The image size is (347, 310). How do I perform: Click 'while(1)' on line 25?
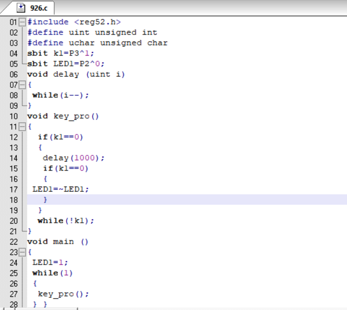(53, 273)
